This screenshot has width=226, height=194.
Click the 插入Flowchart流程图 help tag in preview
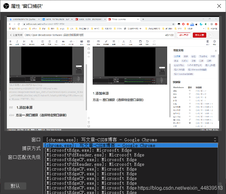(183, 74)
